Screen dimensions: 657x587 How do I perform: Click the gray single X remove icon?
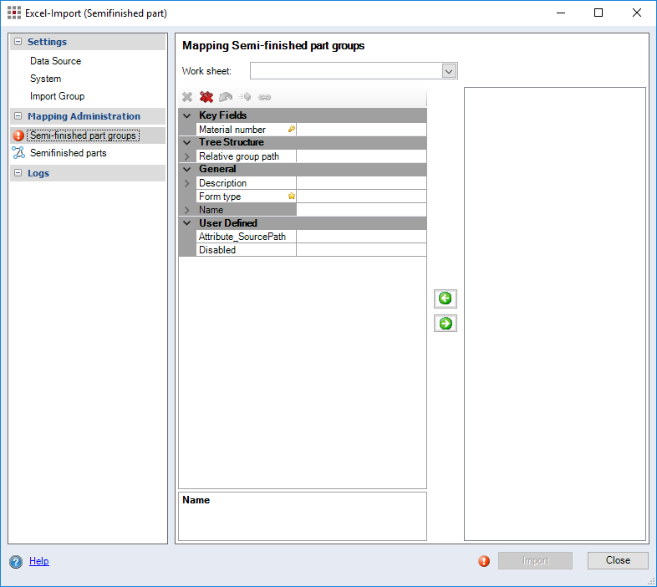tap(187, 98)
